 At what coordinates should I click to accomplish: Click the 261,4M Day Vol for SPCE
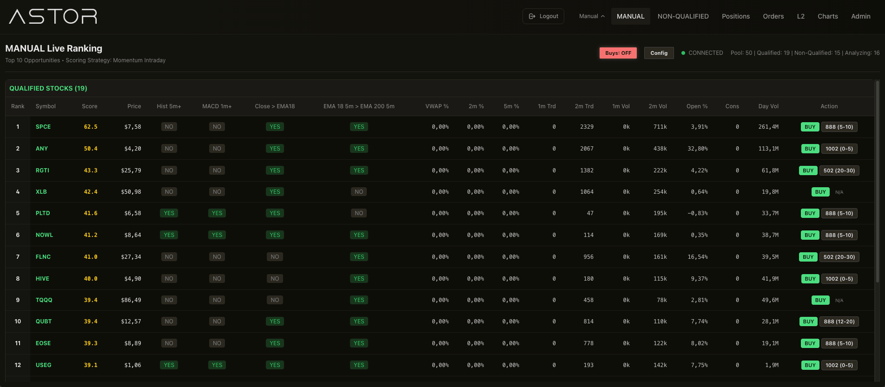(768, 127)
